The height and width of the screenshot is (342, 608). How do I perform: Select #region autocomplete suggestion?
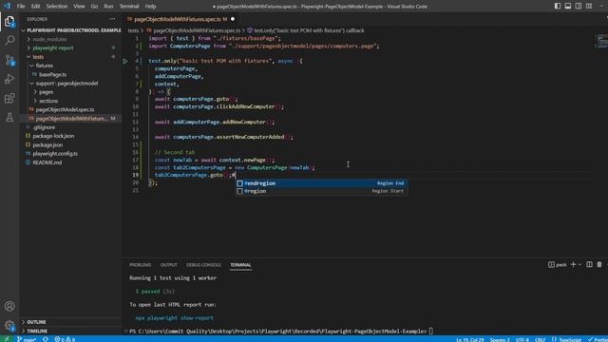(321, 191)
